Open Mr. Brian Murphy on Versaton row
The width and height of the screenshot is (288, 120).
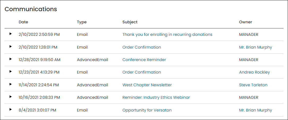click(256, 110)
